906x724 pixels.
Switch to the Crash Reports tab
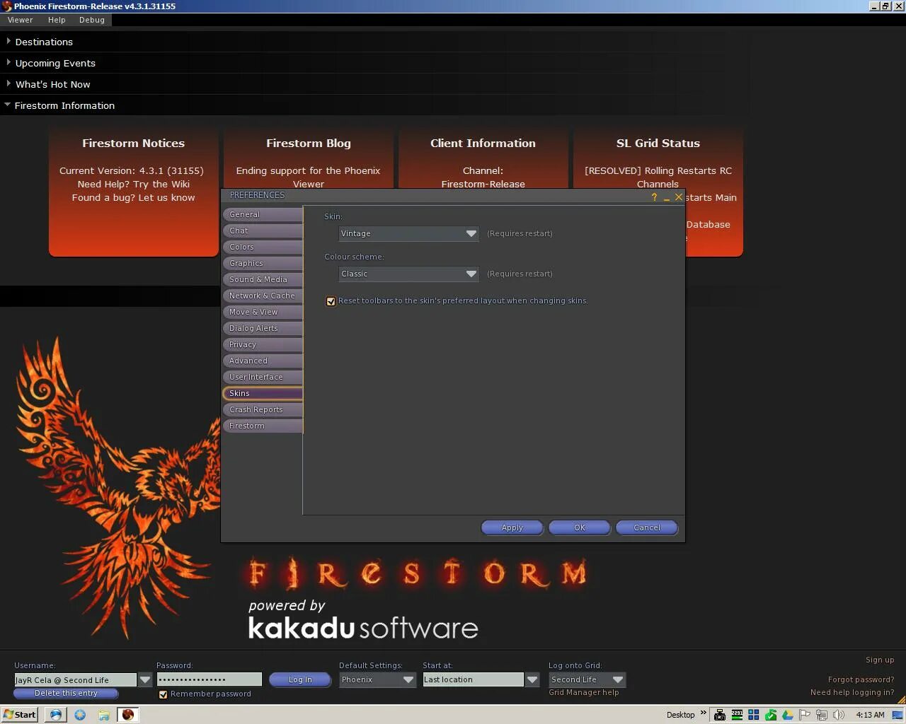point(263,409)
